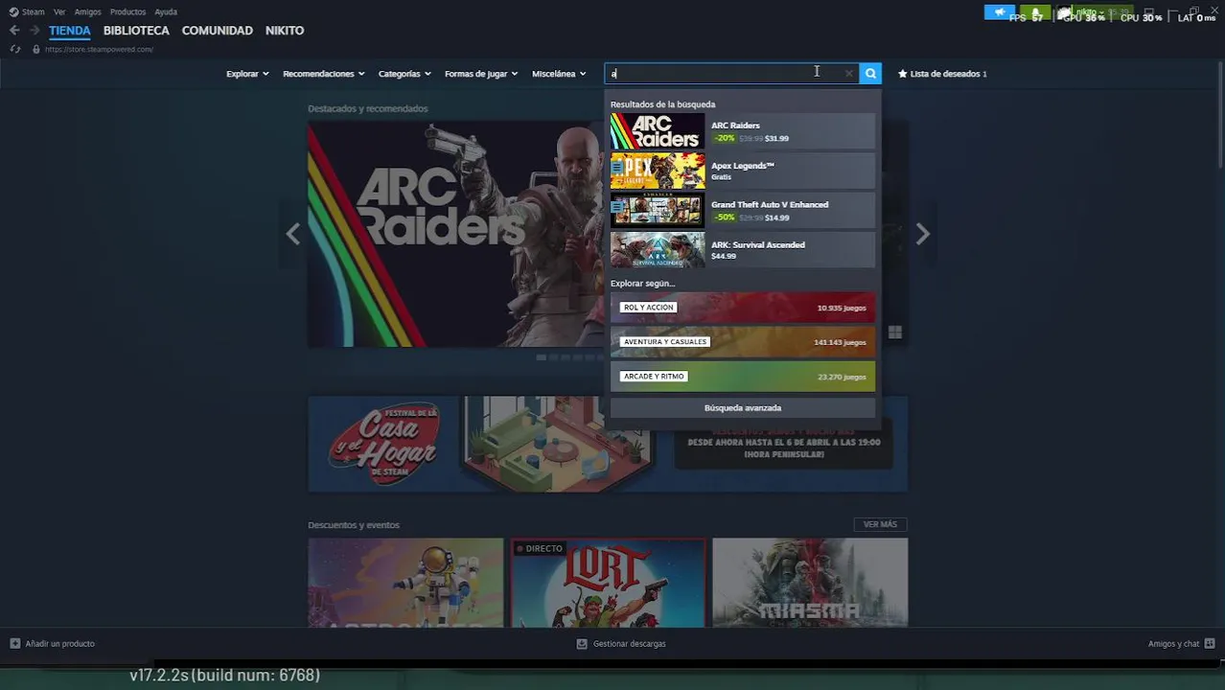Browse the ROL Y ACCIÓN category
Viewport: 1225px width, 690px height.
[743, 308]
